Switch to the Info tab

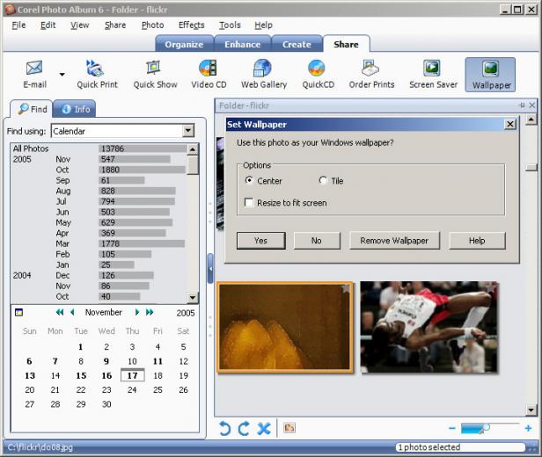(x=75, y=109)
